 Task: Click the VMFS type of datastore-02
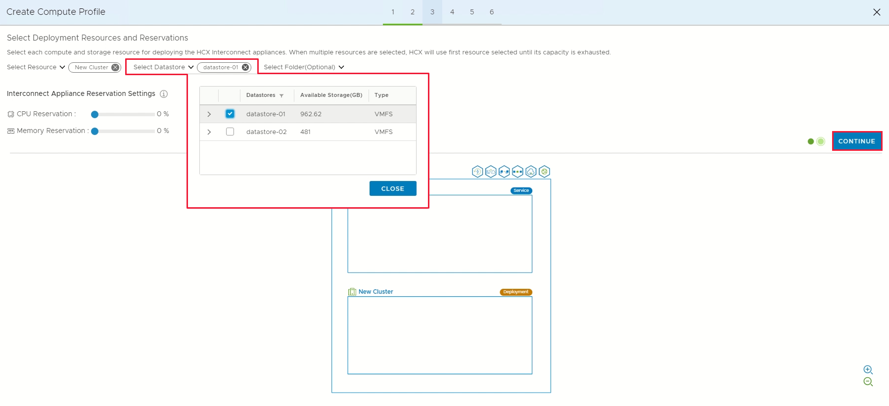(x=383, y=132)
